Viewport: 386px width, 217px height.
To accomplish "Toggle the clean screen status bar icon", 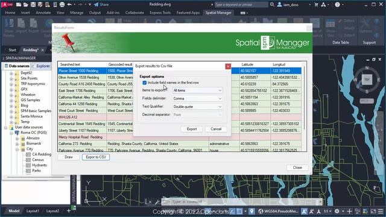I will [x=373, y=211].
